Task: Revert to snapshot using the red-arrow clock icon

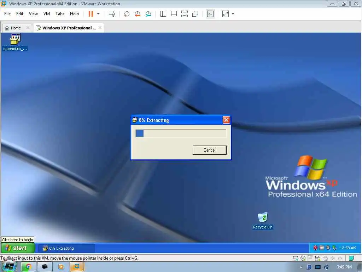Action: tap(138, 14)
